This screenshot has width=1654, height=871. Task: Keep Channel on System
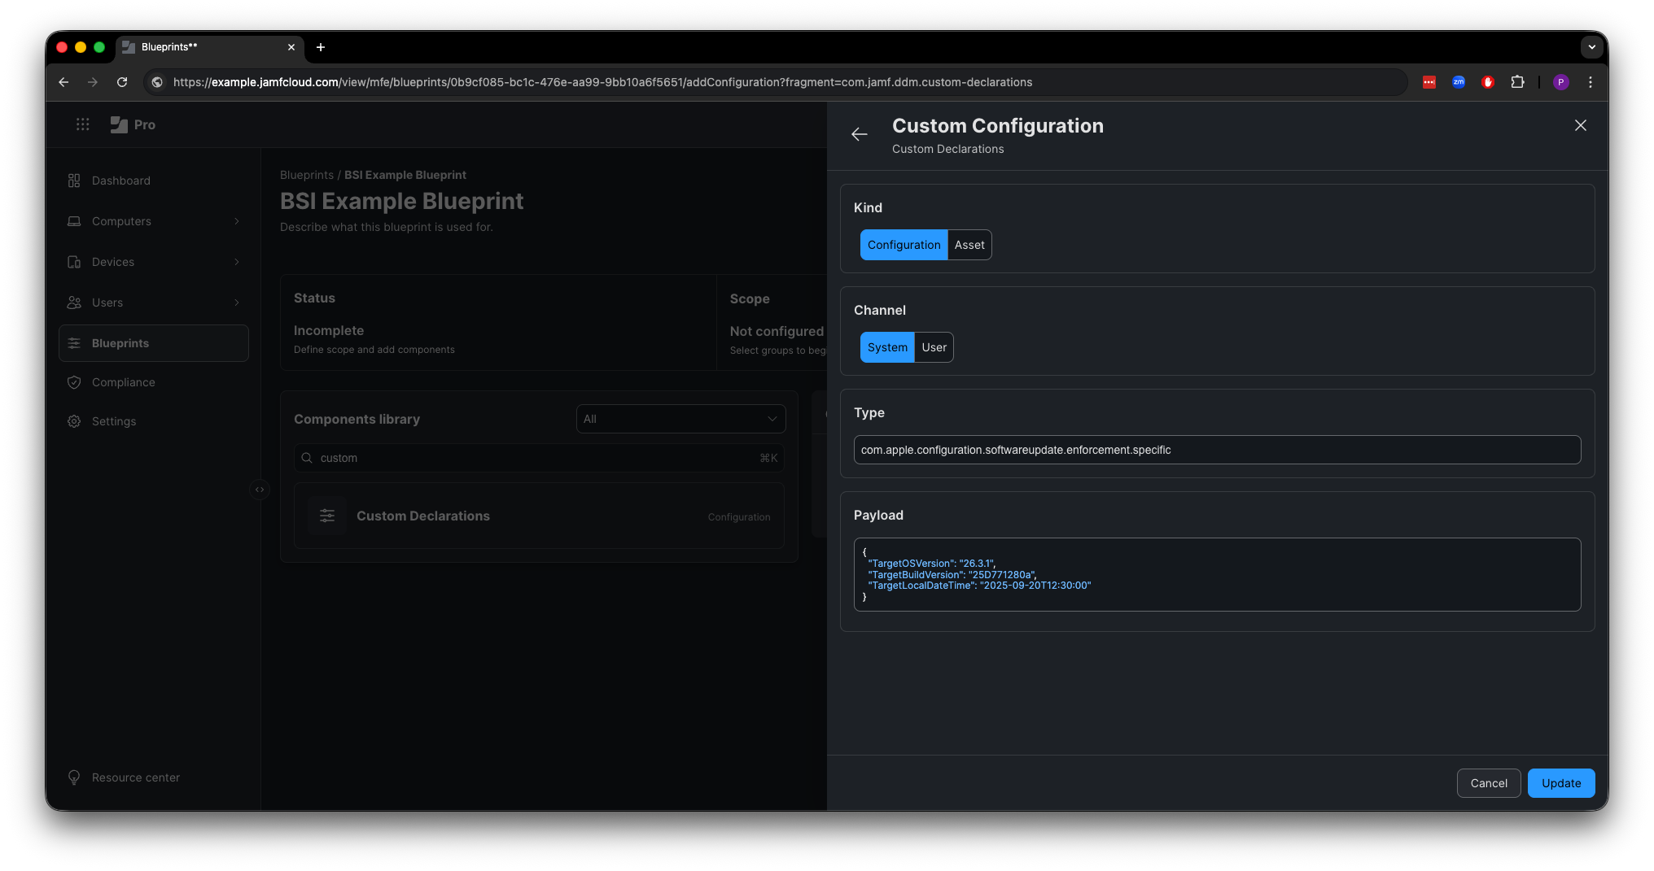pyautogui.click(x=886, y=347)
